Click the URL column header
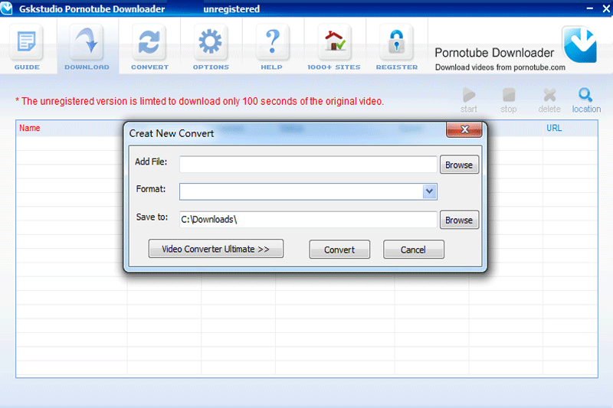Image resolution: width=613 pixels, height=408 pixels. (554, 128)
